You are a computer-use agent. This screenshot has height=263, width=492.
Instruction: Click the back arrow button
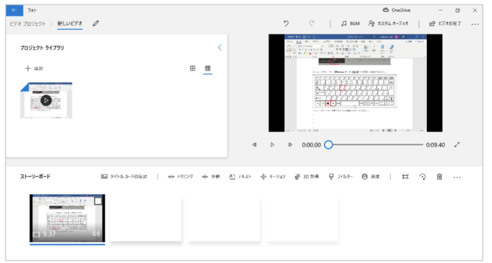coord(14,10)
